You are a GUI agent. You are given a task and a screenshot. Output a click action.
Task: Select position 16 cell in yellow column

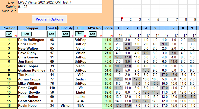[9, 105]
